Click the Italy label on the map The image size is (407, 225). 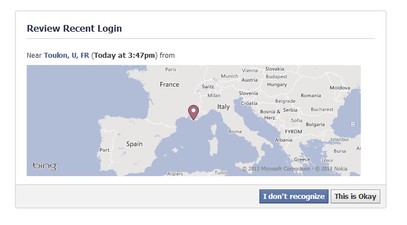(223, 107)
